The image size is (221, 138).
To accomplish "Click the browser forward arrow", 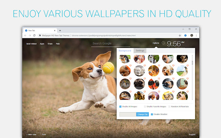I will 30,36.
